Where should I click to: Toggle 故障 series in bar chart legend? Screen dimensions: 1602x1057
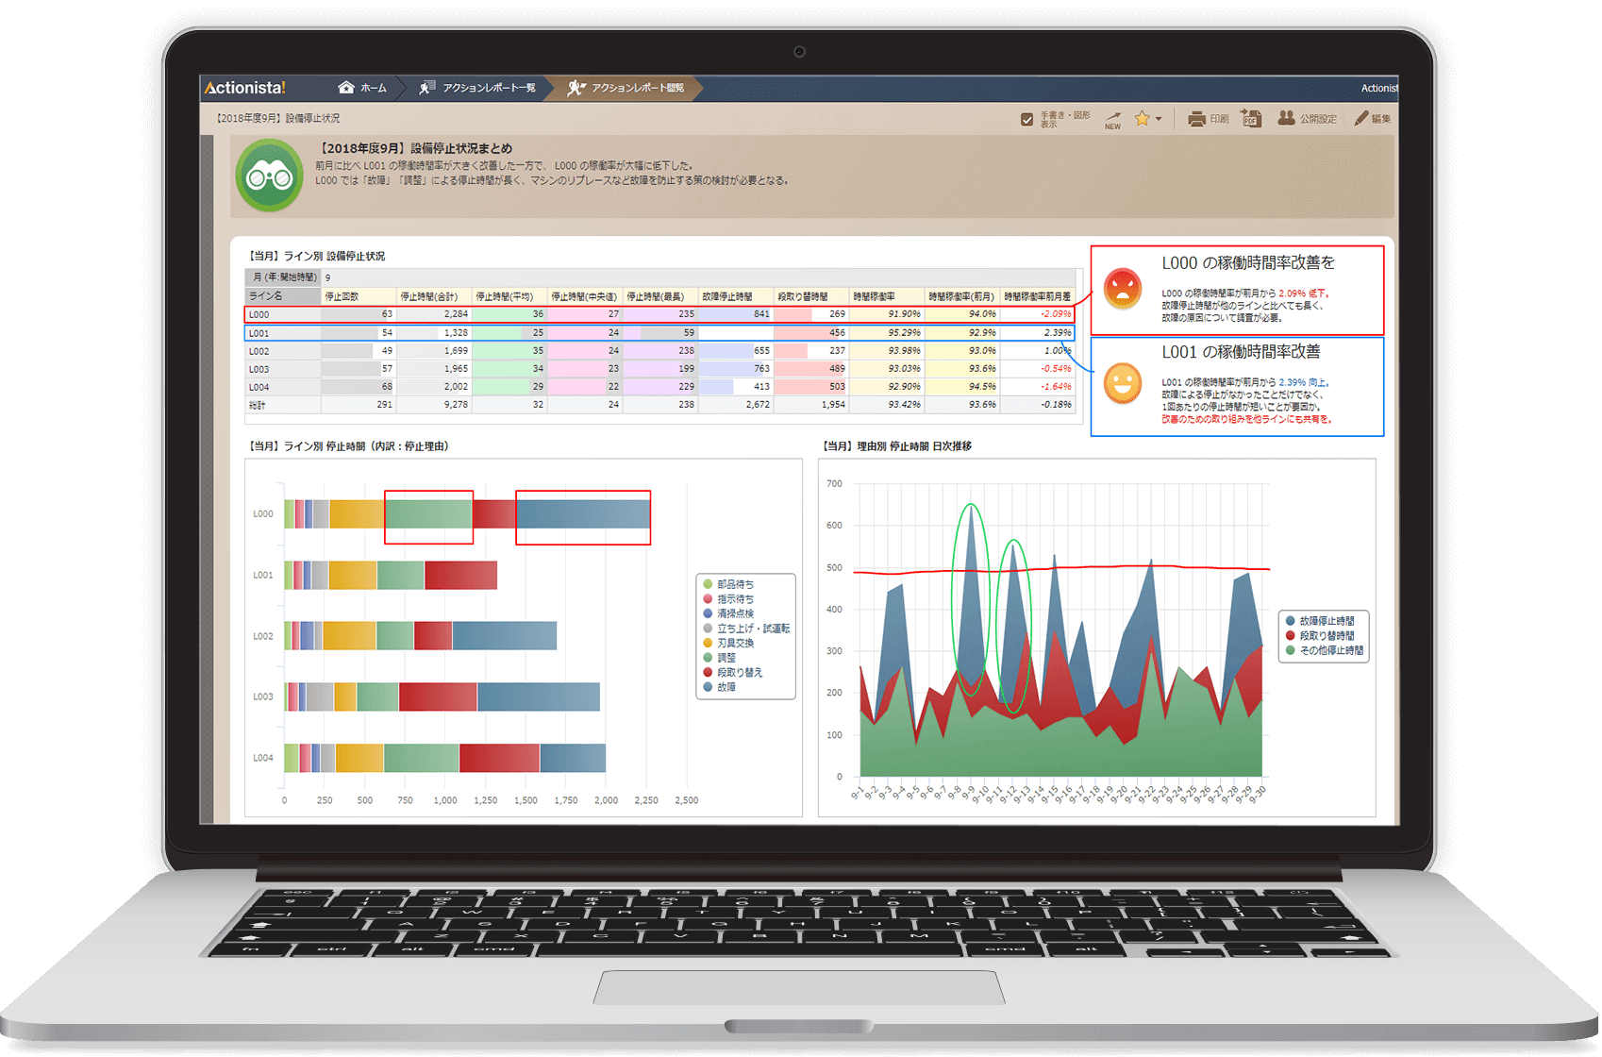click(726, 687)
